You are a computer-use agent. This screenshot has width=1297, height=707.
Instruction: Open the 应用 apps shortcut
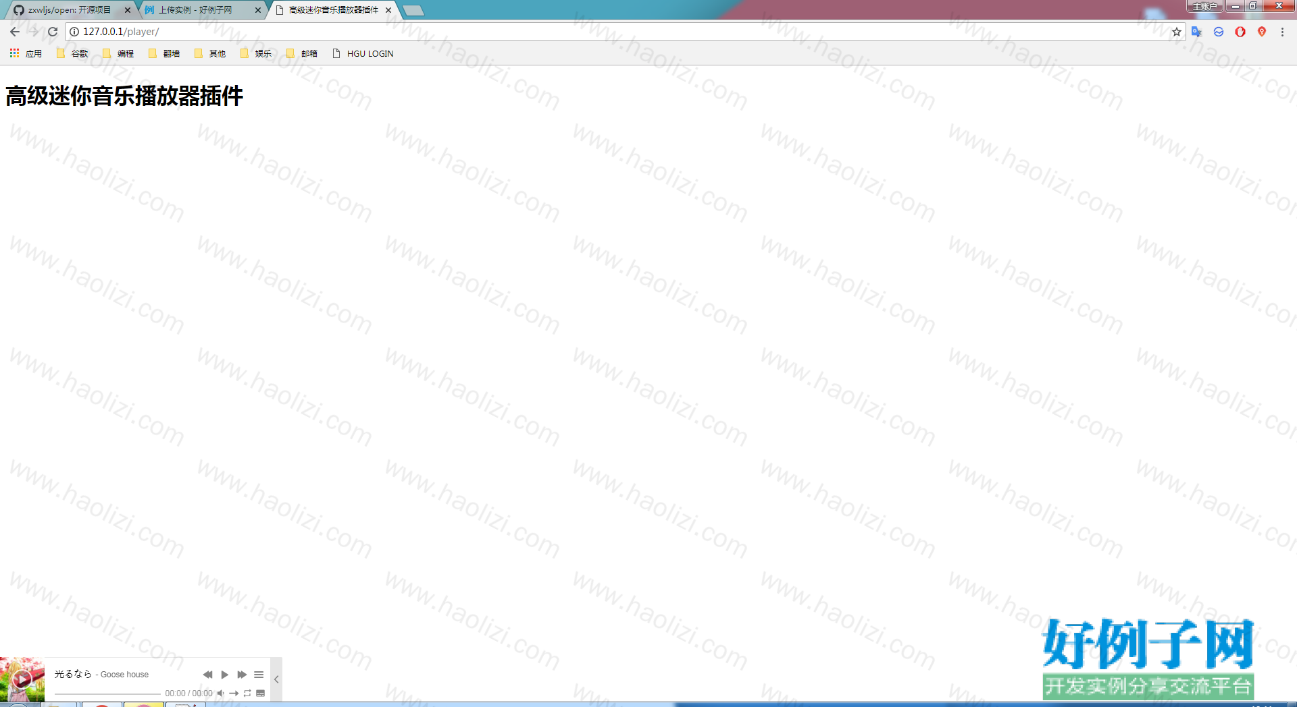[x=26, y=53]
